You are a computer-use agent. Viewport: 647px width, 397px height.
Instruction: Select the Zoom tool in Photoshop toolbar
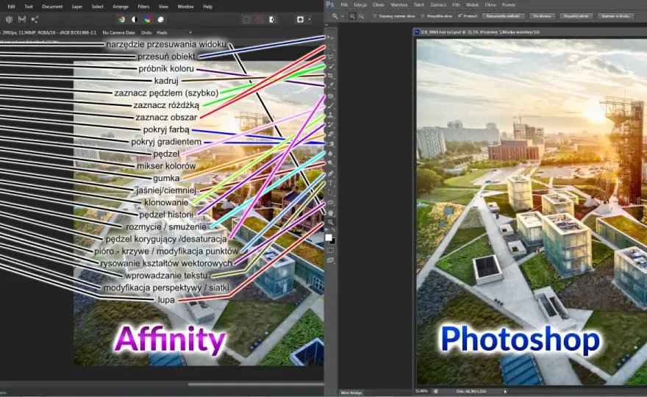click(331, 223)
